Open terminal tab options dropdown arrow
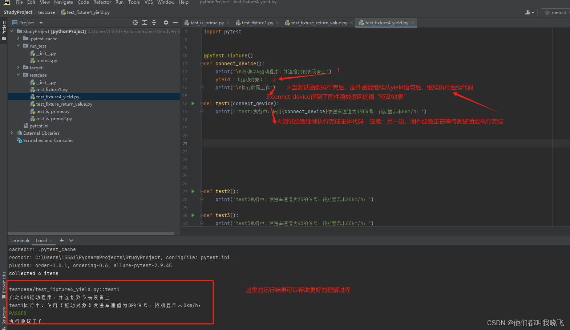The height and width of the screenshot is (330, 570). click(71, 240)
